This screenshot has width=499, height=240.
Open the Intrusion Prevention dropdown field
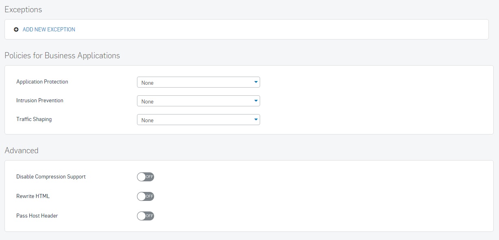point(199,101)
